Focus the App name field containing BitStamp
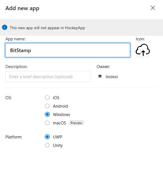This screenshot has height=183, width=163. click(68, 50)
